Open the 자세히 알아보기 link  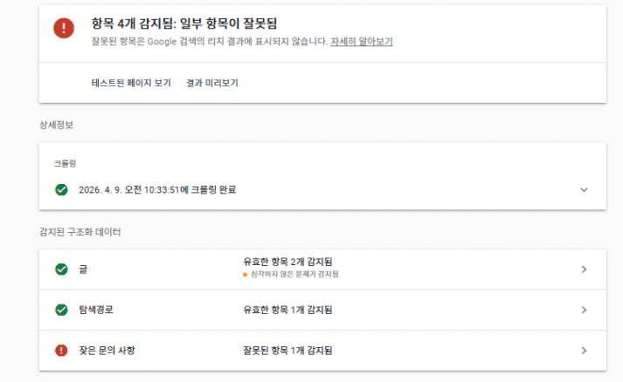tap(361, 41)
